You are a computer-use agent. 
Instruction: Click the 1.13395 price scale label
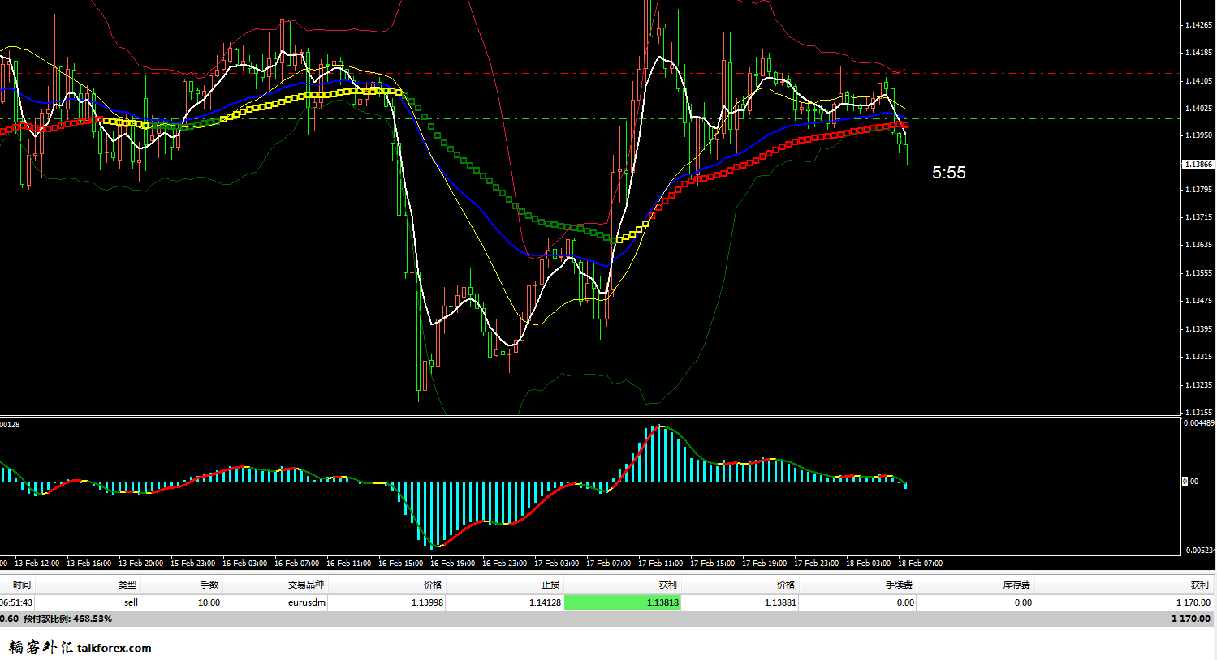1198,329
